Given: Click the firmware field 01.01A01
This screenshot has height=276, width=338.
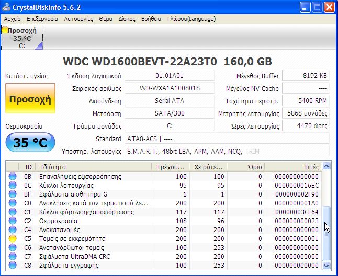Looking at the screenshot, I should pos(170,76).
